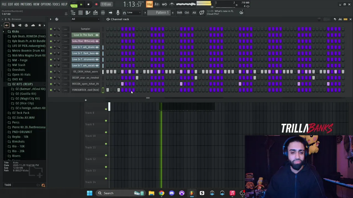This screenshot has width=353, height=198.
Task: Click the Browser back arrow icon
Action: pos(9,19)
